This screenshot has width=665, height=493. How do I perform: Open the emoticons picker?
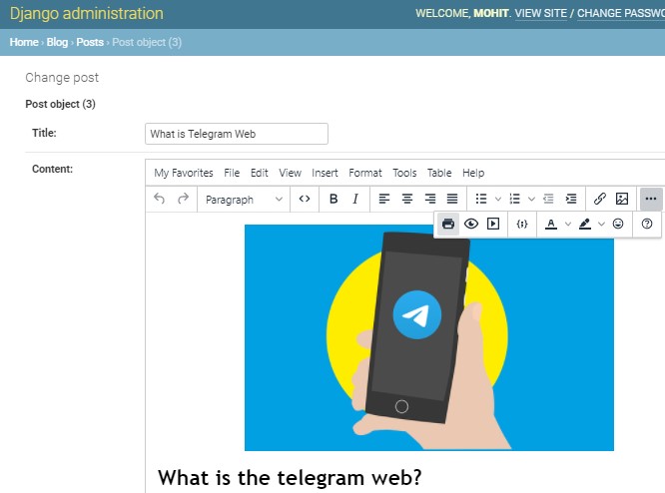618,224
